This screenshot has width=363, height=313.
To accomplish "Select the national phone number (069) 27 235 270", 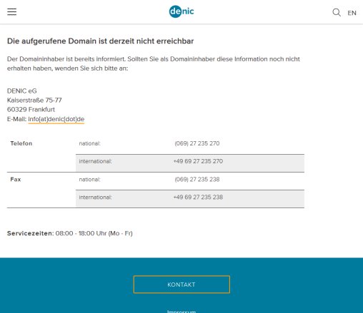I will click(x=197, y=143).
